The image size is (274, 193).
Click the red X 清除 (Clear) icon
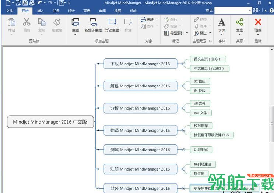pyautogui.click(x=258, y=22)
